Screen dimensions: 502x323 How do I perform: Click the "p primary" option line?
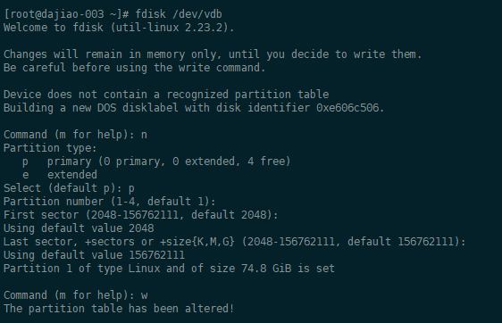click(x=156, y=161)
